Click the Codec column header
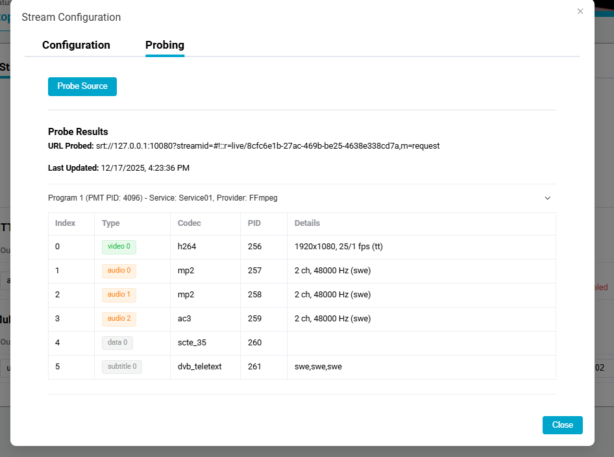 click(x=190, y=223)
